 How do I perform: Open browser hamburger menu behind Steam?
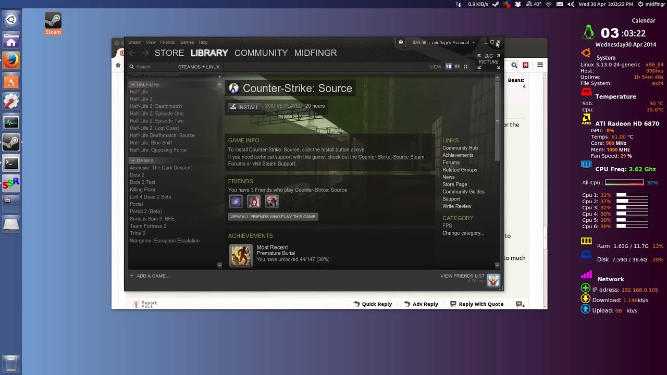coord(540,65)
